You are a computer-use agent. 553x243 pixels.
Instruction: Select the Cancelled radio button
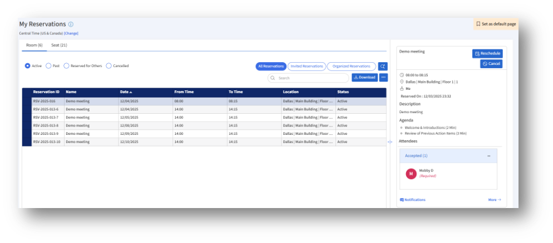click(x=108, y=66)
